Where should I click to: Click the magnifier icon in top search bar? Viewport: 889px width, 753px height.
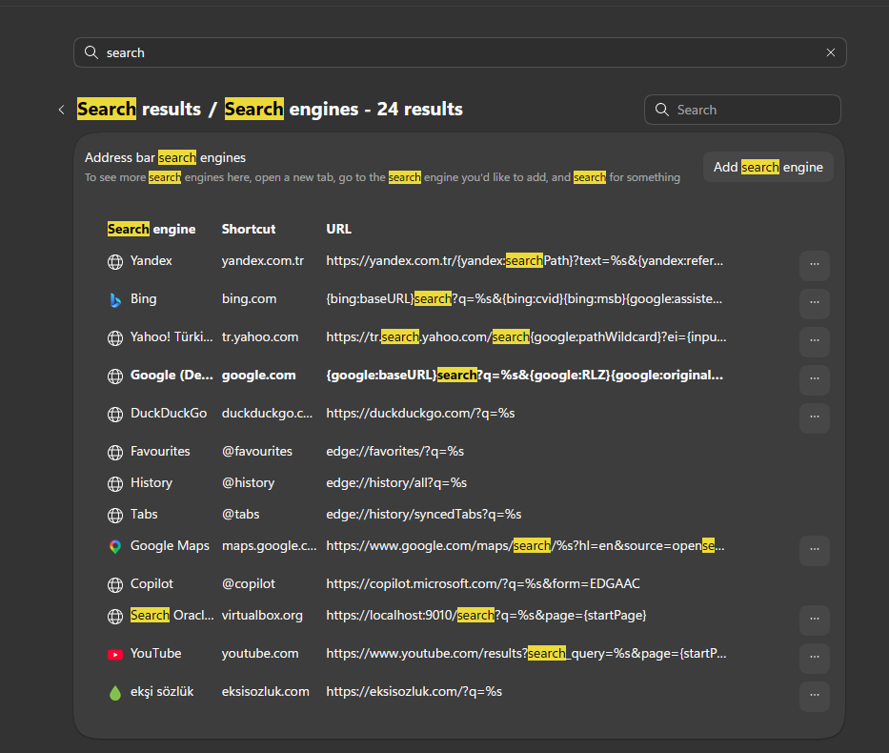click(x=91, y=52)
